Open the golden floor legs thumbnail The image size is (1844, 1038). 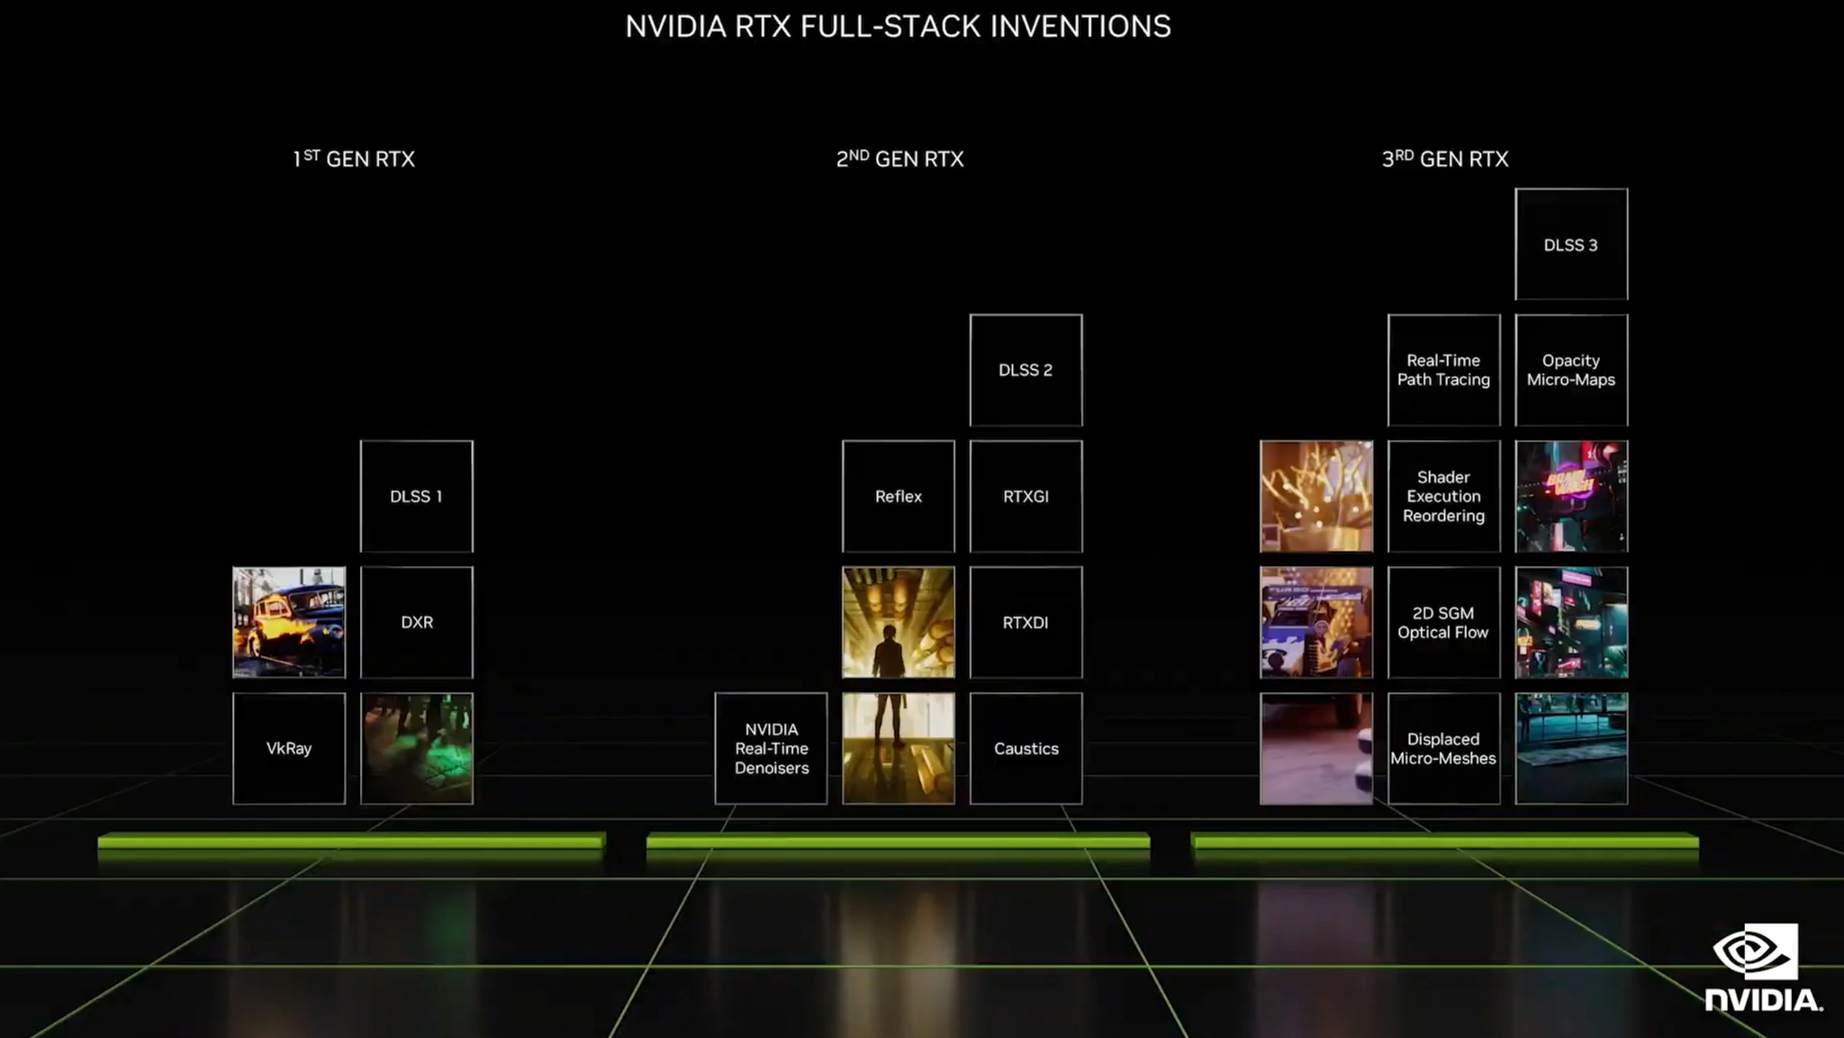tap(899, 748)
